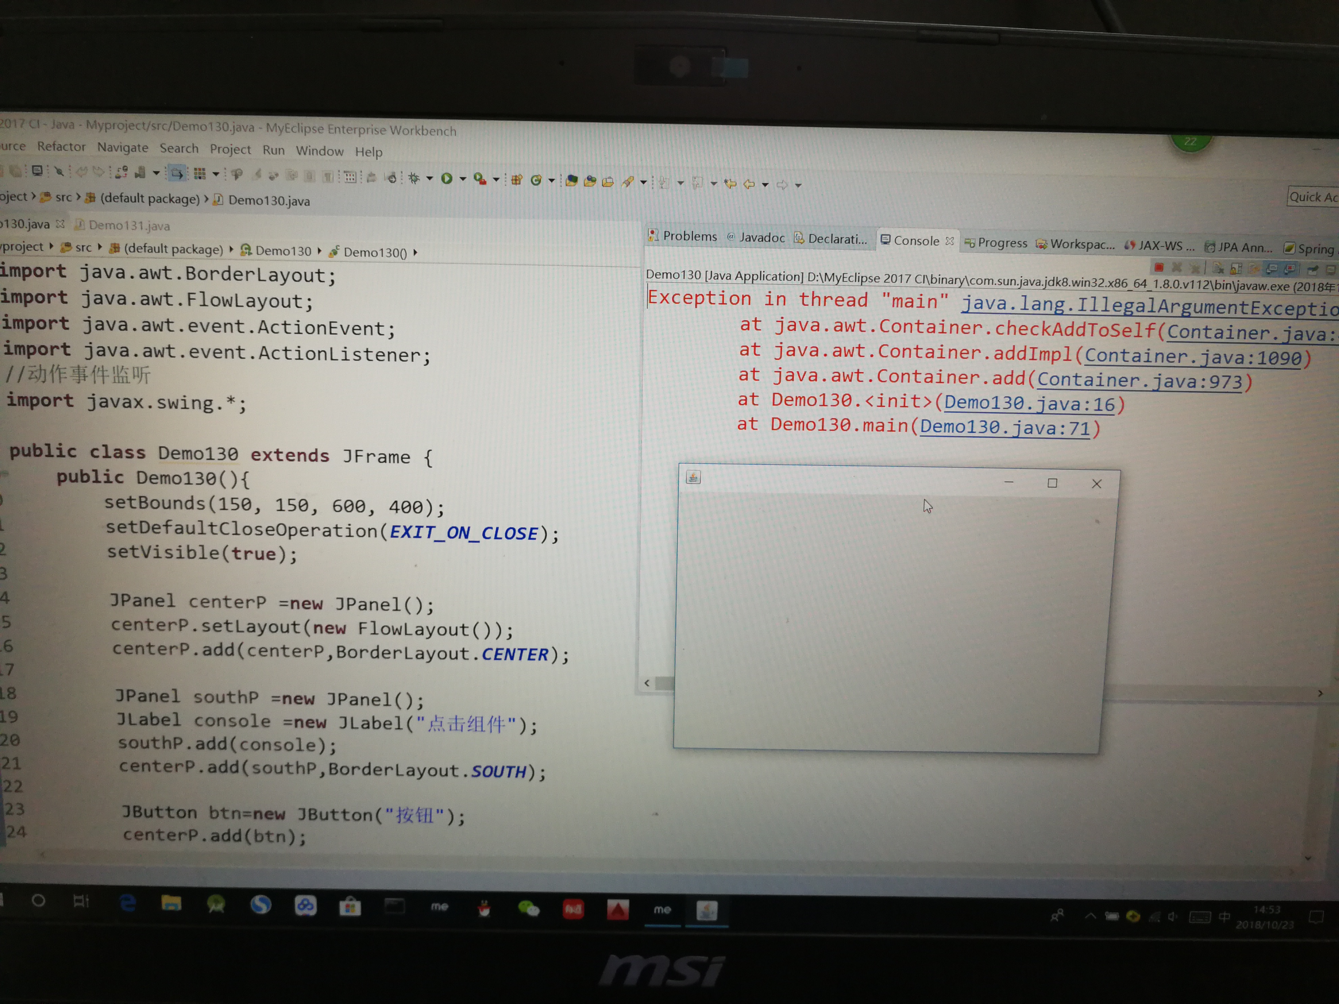This screenshot has height=1004, width=1339.
Task: Click the New Java Class green C icon
Action: coord(536,180)
